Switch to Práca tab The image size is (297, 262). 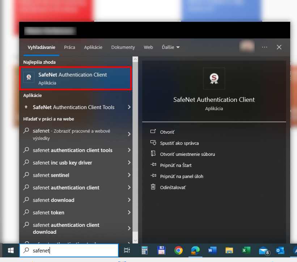tap(69, 47)
